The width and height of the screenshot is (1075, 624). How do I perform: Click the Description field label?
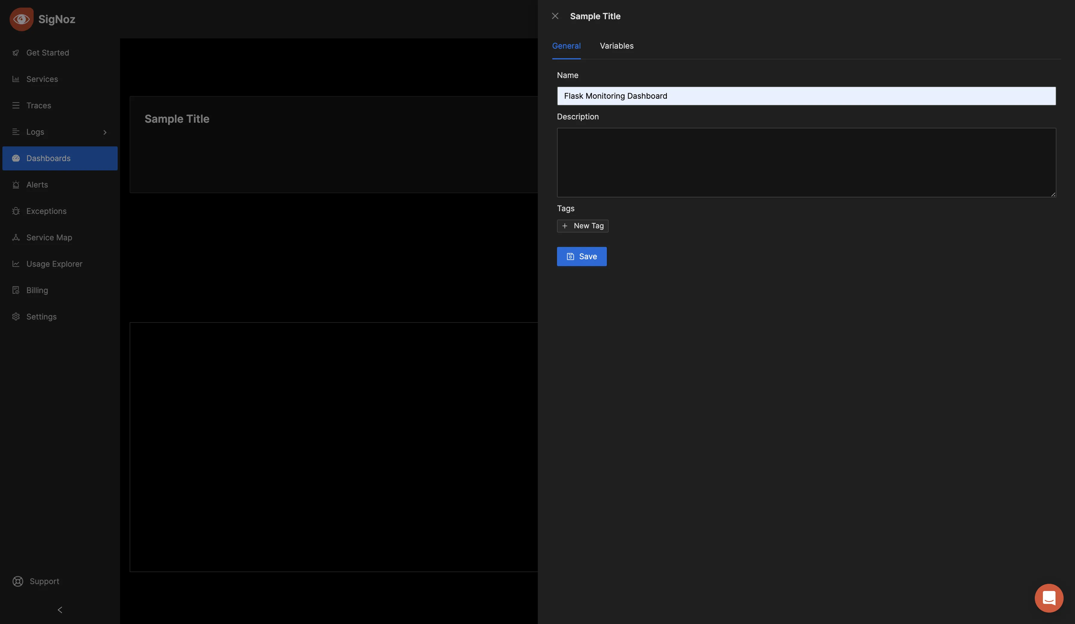(x=578, y=117)
